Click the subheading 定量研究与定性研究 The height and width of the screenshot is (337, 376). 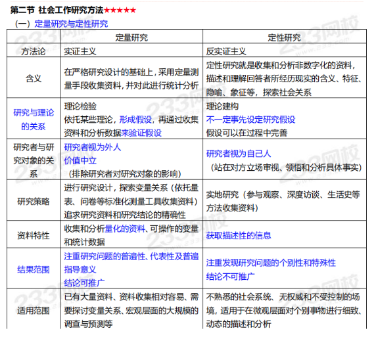[x=71, y=24]
